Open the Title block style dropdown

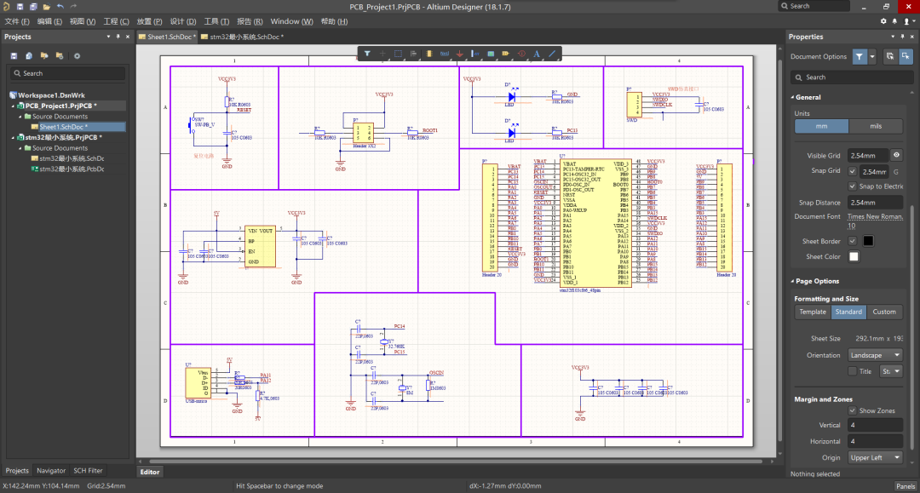click(891, 371)
